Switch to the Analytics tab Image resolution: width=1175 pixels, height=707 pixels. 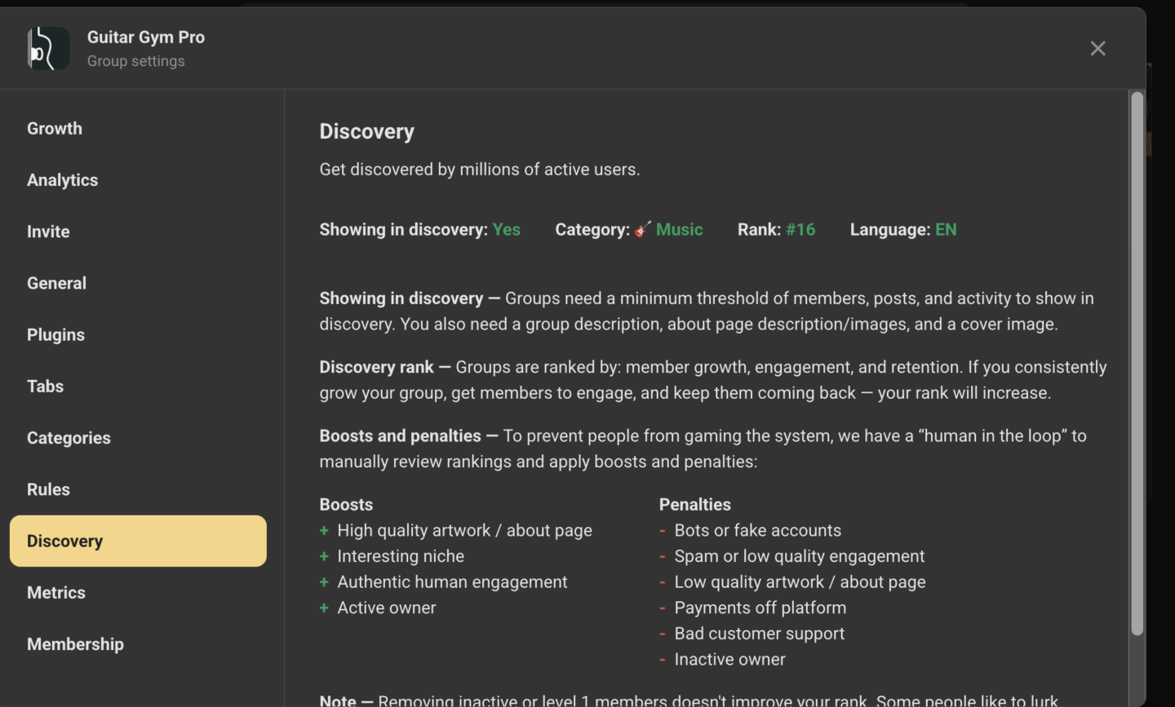[62, 180]
